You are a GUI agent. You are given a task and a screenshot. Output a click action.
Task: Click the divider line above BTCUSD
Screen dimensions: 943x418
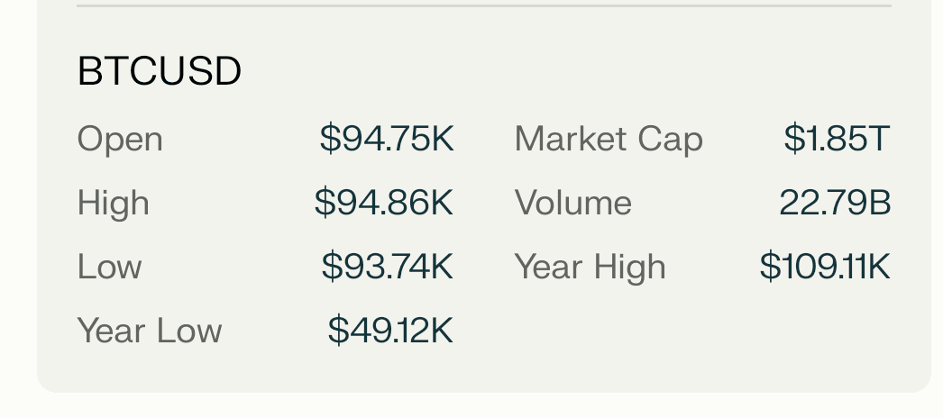pyautogui.click(x=484, y=6)
